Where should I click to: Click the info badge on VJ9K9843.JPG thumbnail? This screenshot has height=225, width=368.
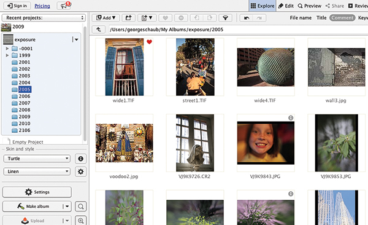[291, 117]
